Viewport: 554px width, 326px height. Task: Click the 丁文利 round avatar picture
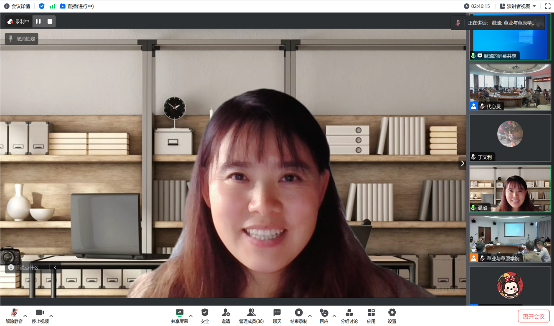point(510,134)
